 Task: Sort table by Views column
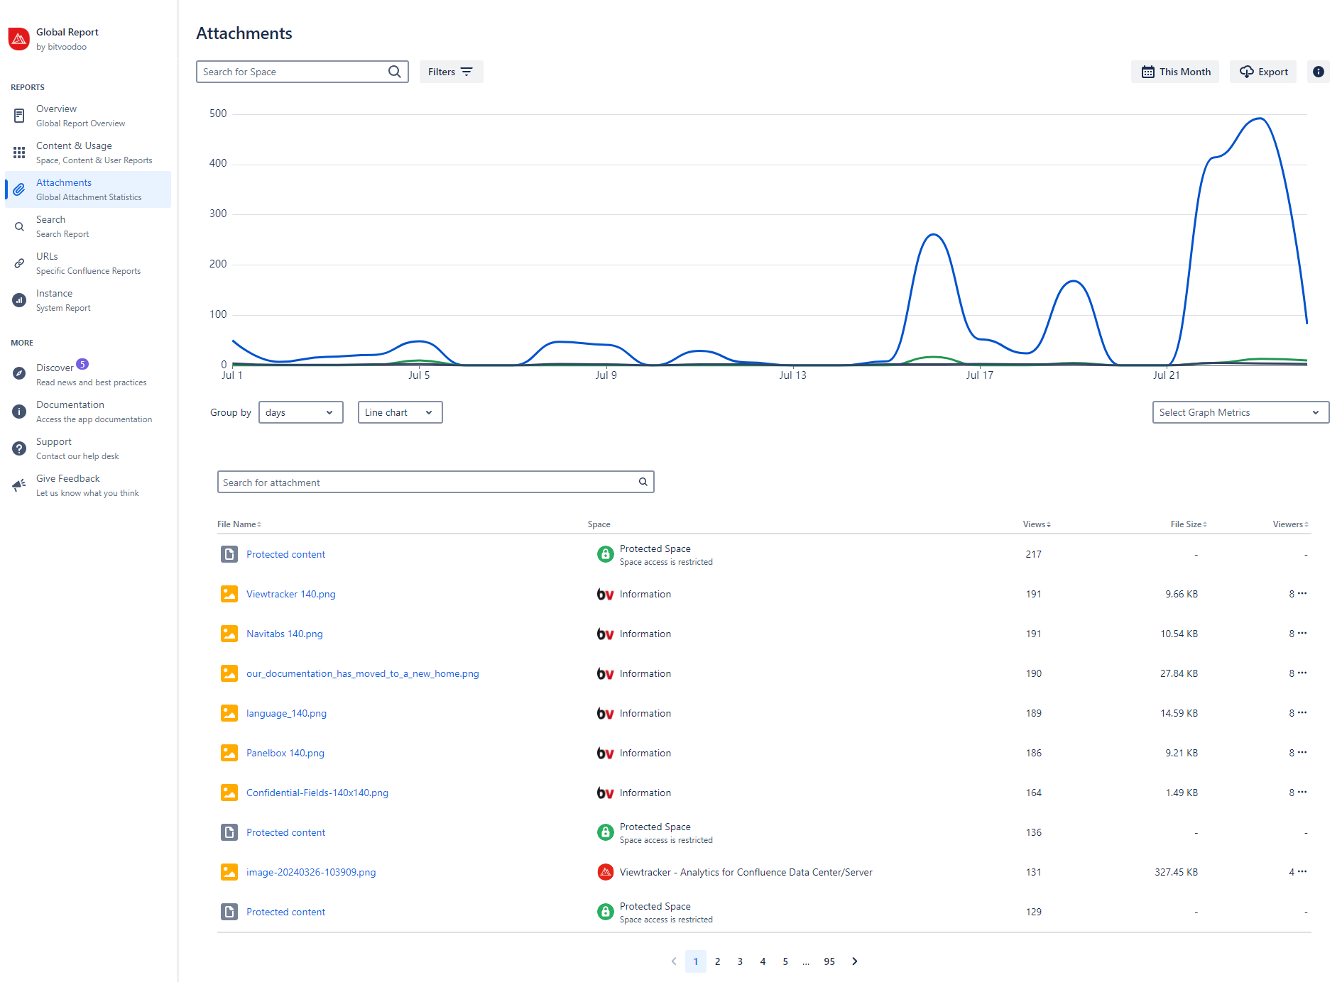(x=1036, y=524)
